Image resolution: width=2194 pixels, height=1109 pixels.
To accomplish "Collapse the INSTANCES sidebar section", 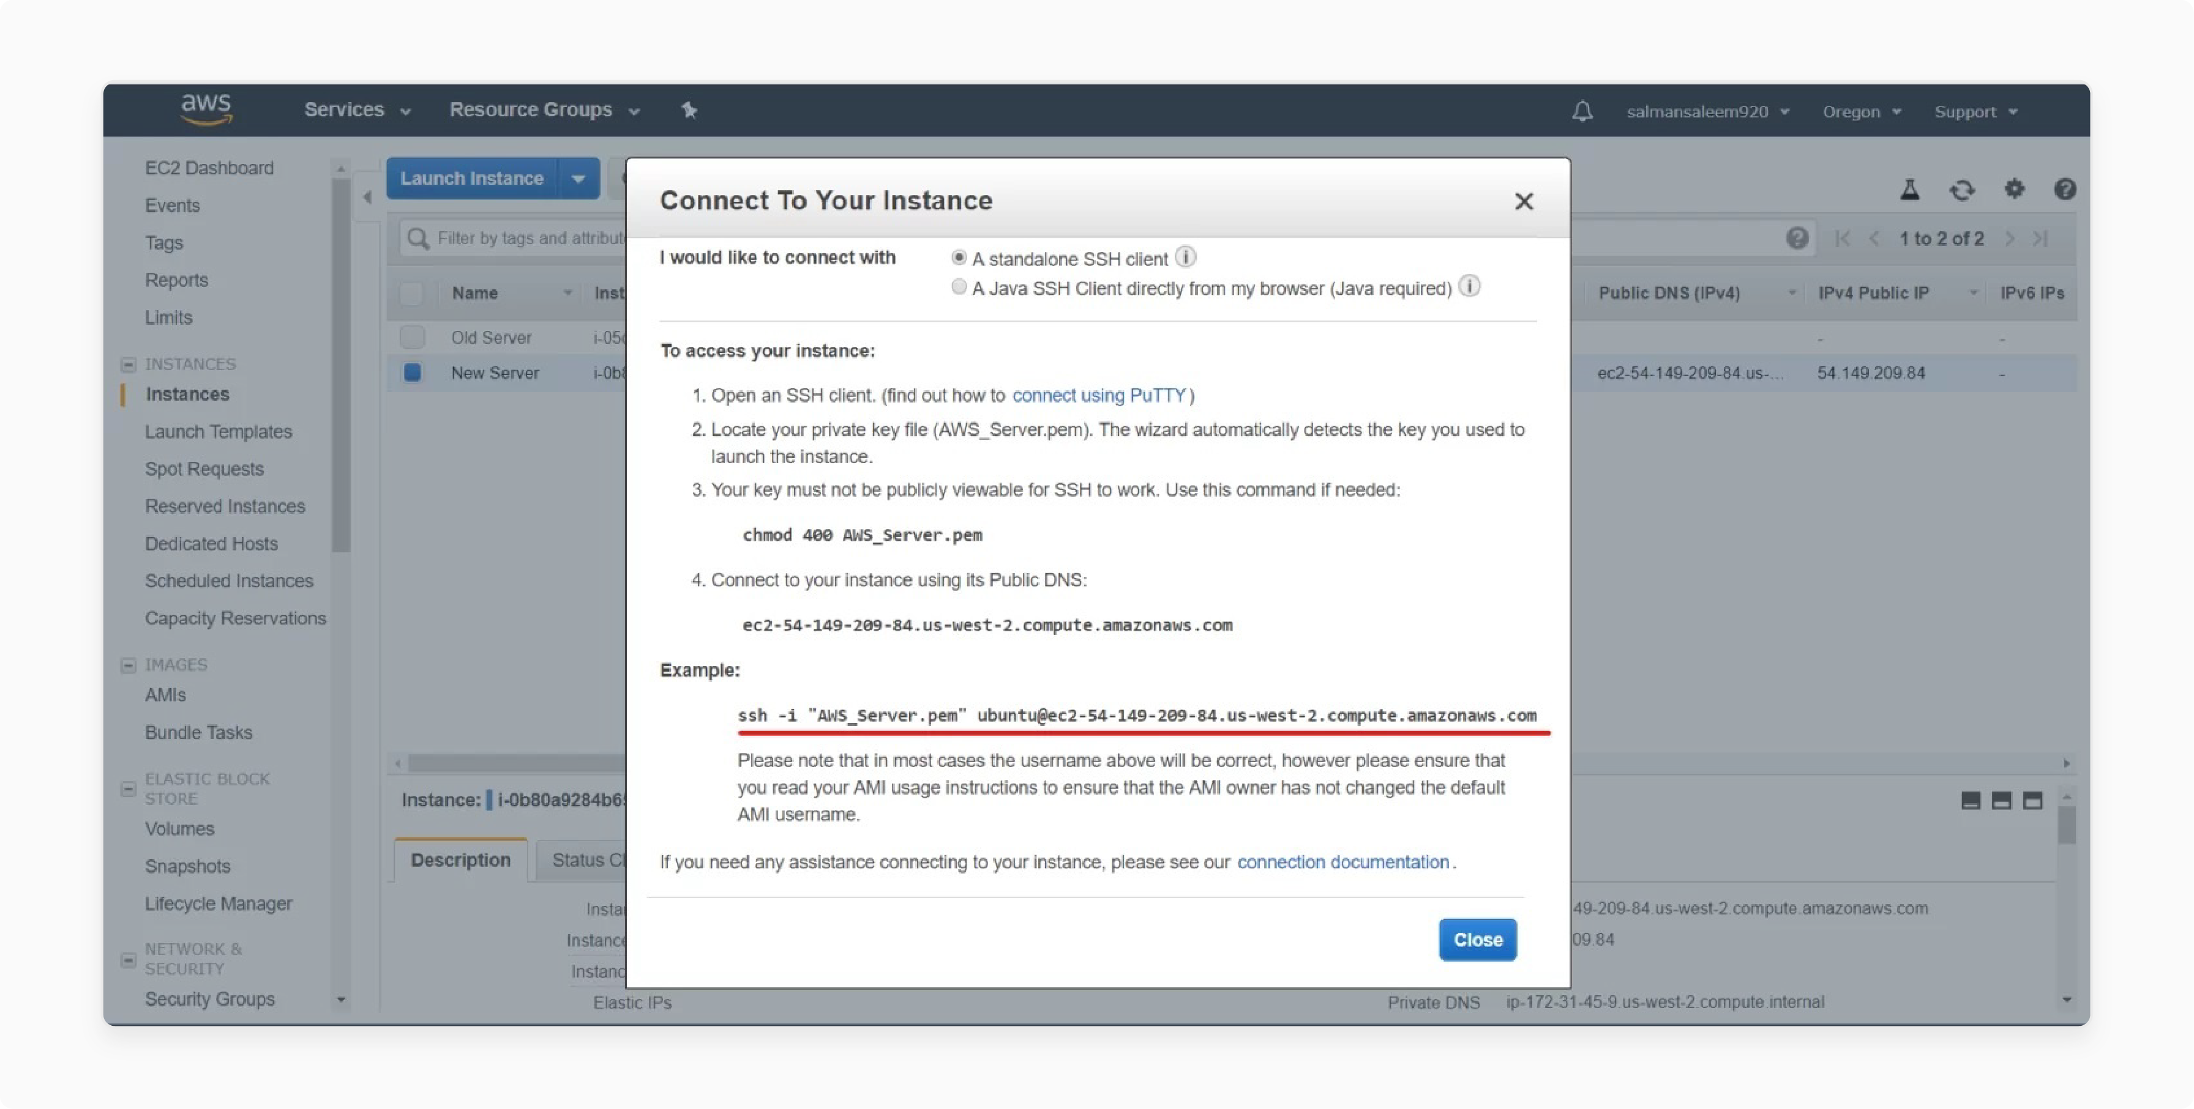I will [x=128, y=365].
